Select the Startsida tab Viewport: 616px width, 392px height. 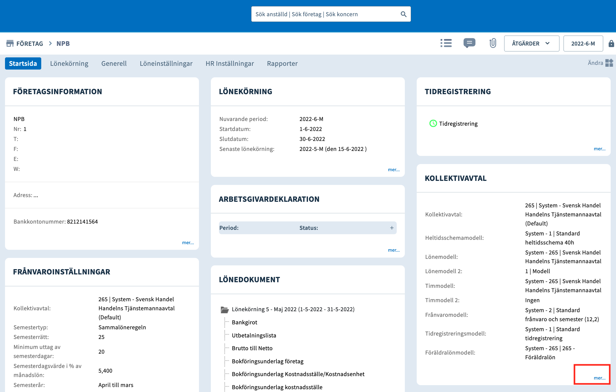pos(23,63)
